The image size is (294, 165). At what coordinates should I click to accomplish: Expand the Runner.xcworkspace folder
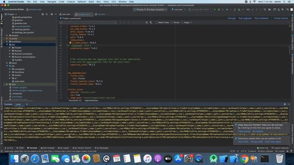point(10,57)
